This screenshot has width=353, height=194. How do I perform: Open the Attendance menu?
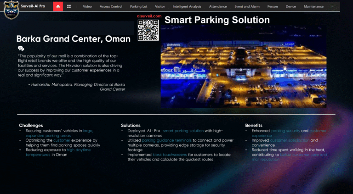coord(218,6)
